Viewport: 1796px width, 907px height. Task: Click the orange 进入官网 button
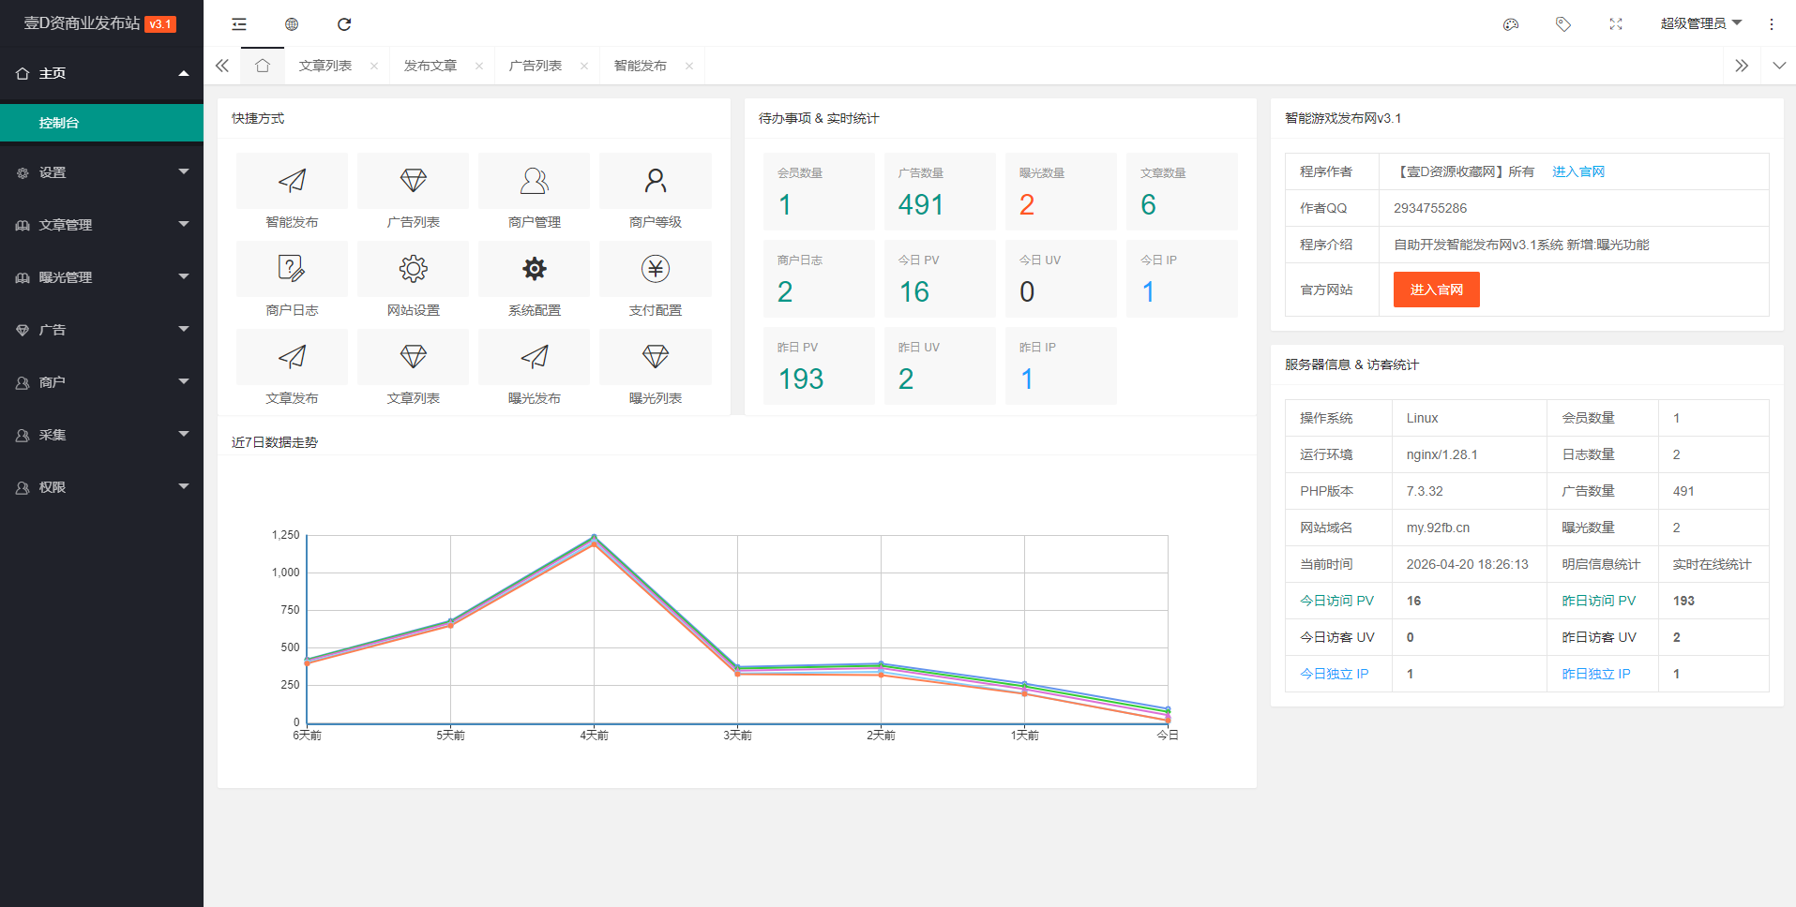(x=1436, y=290)
